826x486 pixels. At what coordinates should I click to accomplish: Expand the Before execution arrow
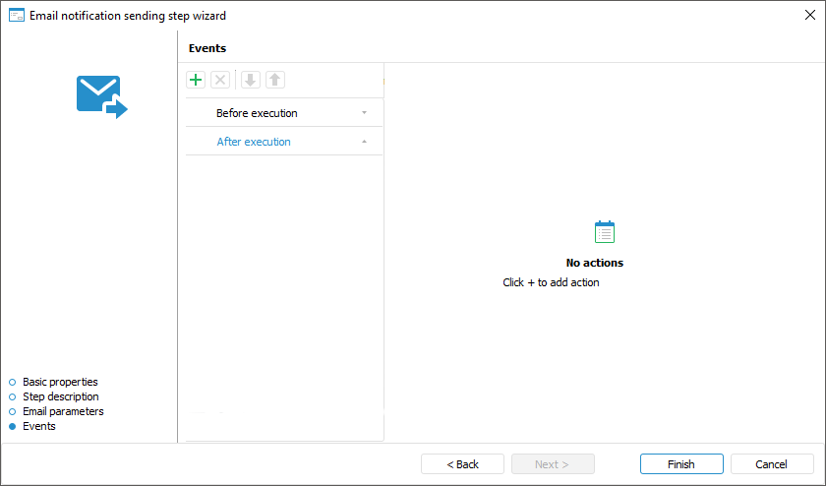364,113
